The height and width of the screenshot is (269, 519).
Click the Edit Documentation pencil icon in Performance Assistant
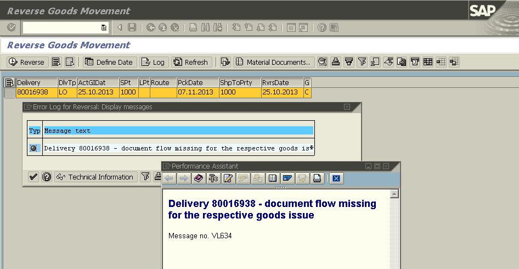tap(228, 178)
